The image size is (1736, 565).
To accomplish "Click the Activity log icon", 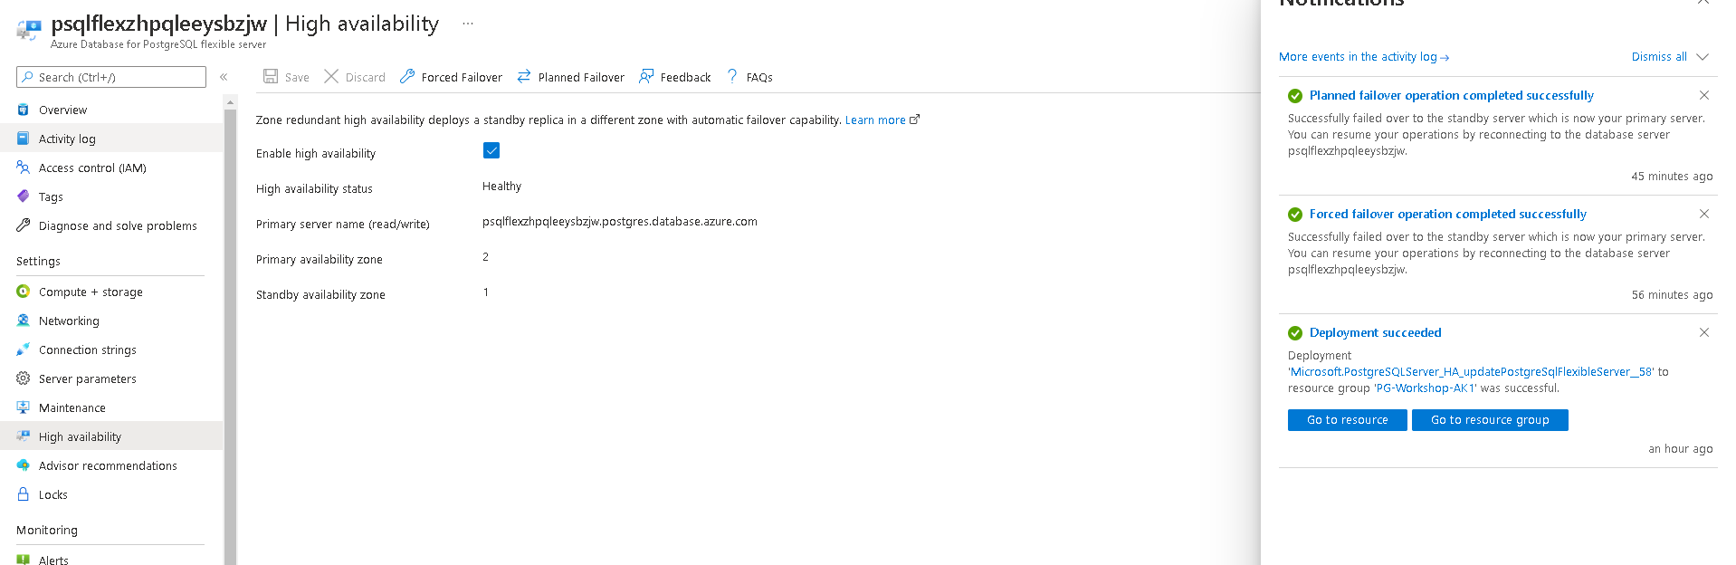I will (24, 139).
